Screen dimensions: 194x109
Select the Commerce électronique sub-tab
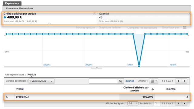(19, 8)
